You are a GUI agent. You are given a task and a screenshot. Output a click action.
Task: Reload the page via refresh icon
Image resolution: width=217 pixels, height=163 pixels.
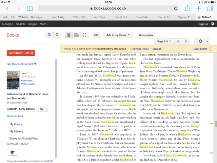click(x=176, y=8)
